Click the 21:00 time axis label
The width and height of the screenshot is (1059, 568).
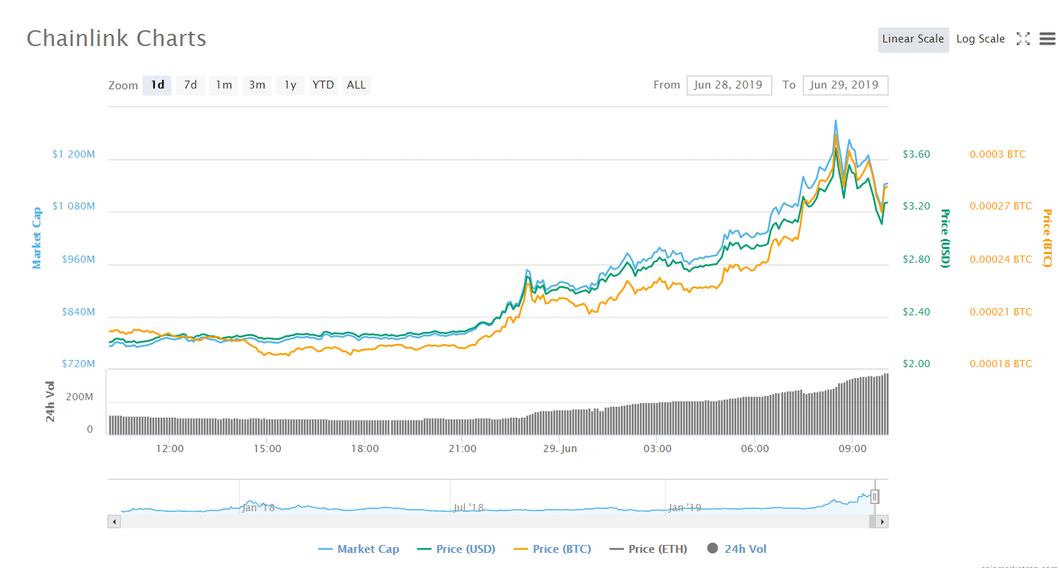[462, 448]
